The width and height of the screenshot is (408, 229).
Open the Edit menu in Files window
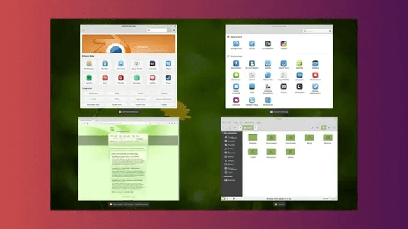(x=229, y=123)
